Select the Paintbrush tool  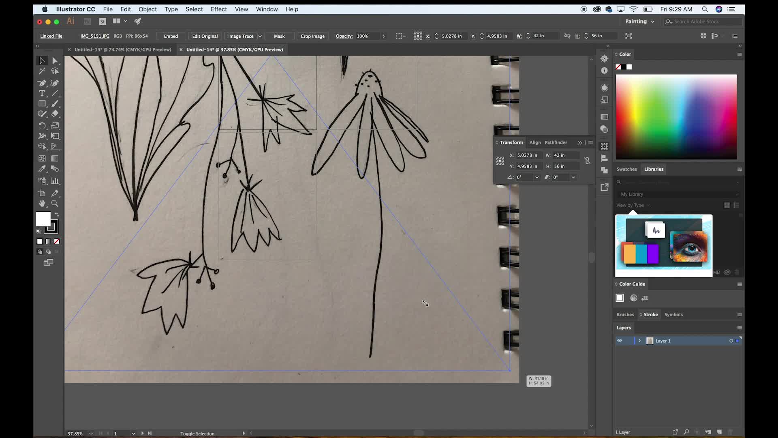55,104
